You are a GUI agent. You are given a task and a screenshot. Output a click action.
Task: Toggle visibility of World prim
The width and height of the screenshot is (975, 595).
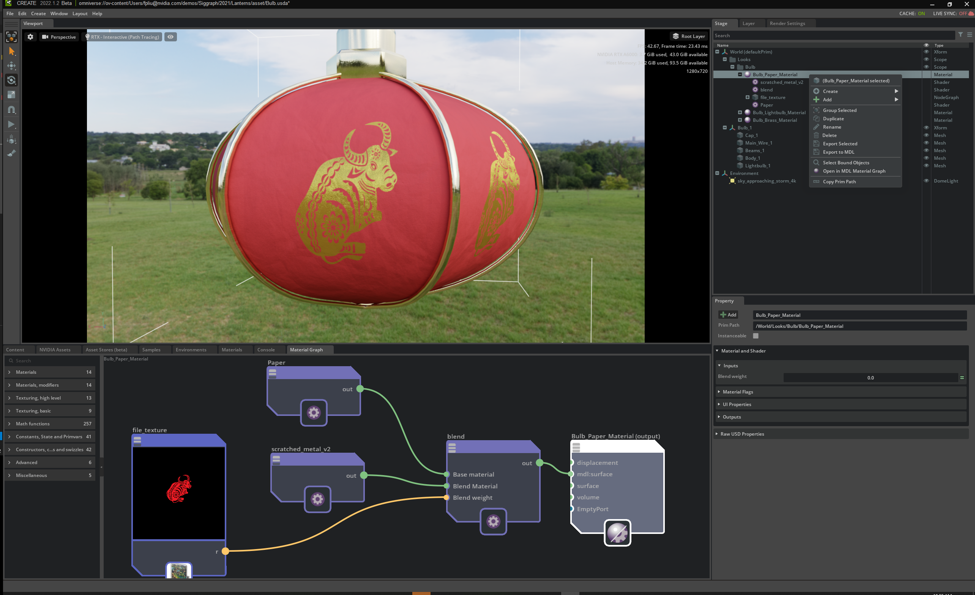coord(926,52)
